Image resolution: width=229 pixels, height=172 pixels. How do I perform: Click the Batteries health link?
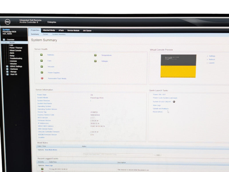pyautogui.click(x=51, y=55)
